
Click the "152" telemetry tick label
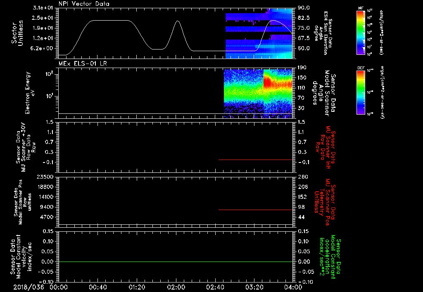pos(302,197)
